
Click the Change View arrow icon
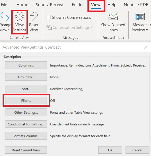point(5,16)
